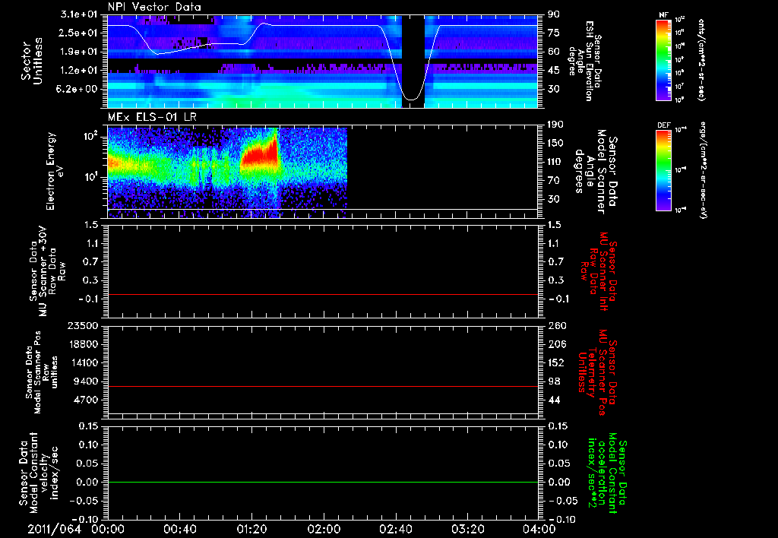Click the 02:40 time tick label

pyautogui.click(x=395, y=529)
